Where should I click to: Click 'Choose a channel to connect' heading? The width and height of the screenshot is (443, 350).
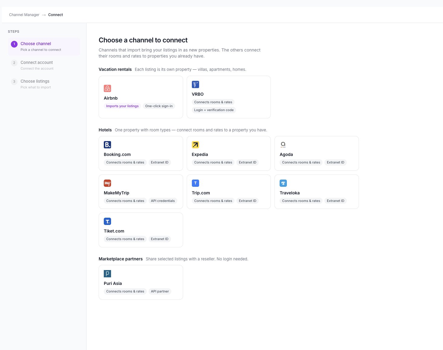(x=143, y=40)
